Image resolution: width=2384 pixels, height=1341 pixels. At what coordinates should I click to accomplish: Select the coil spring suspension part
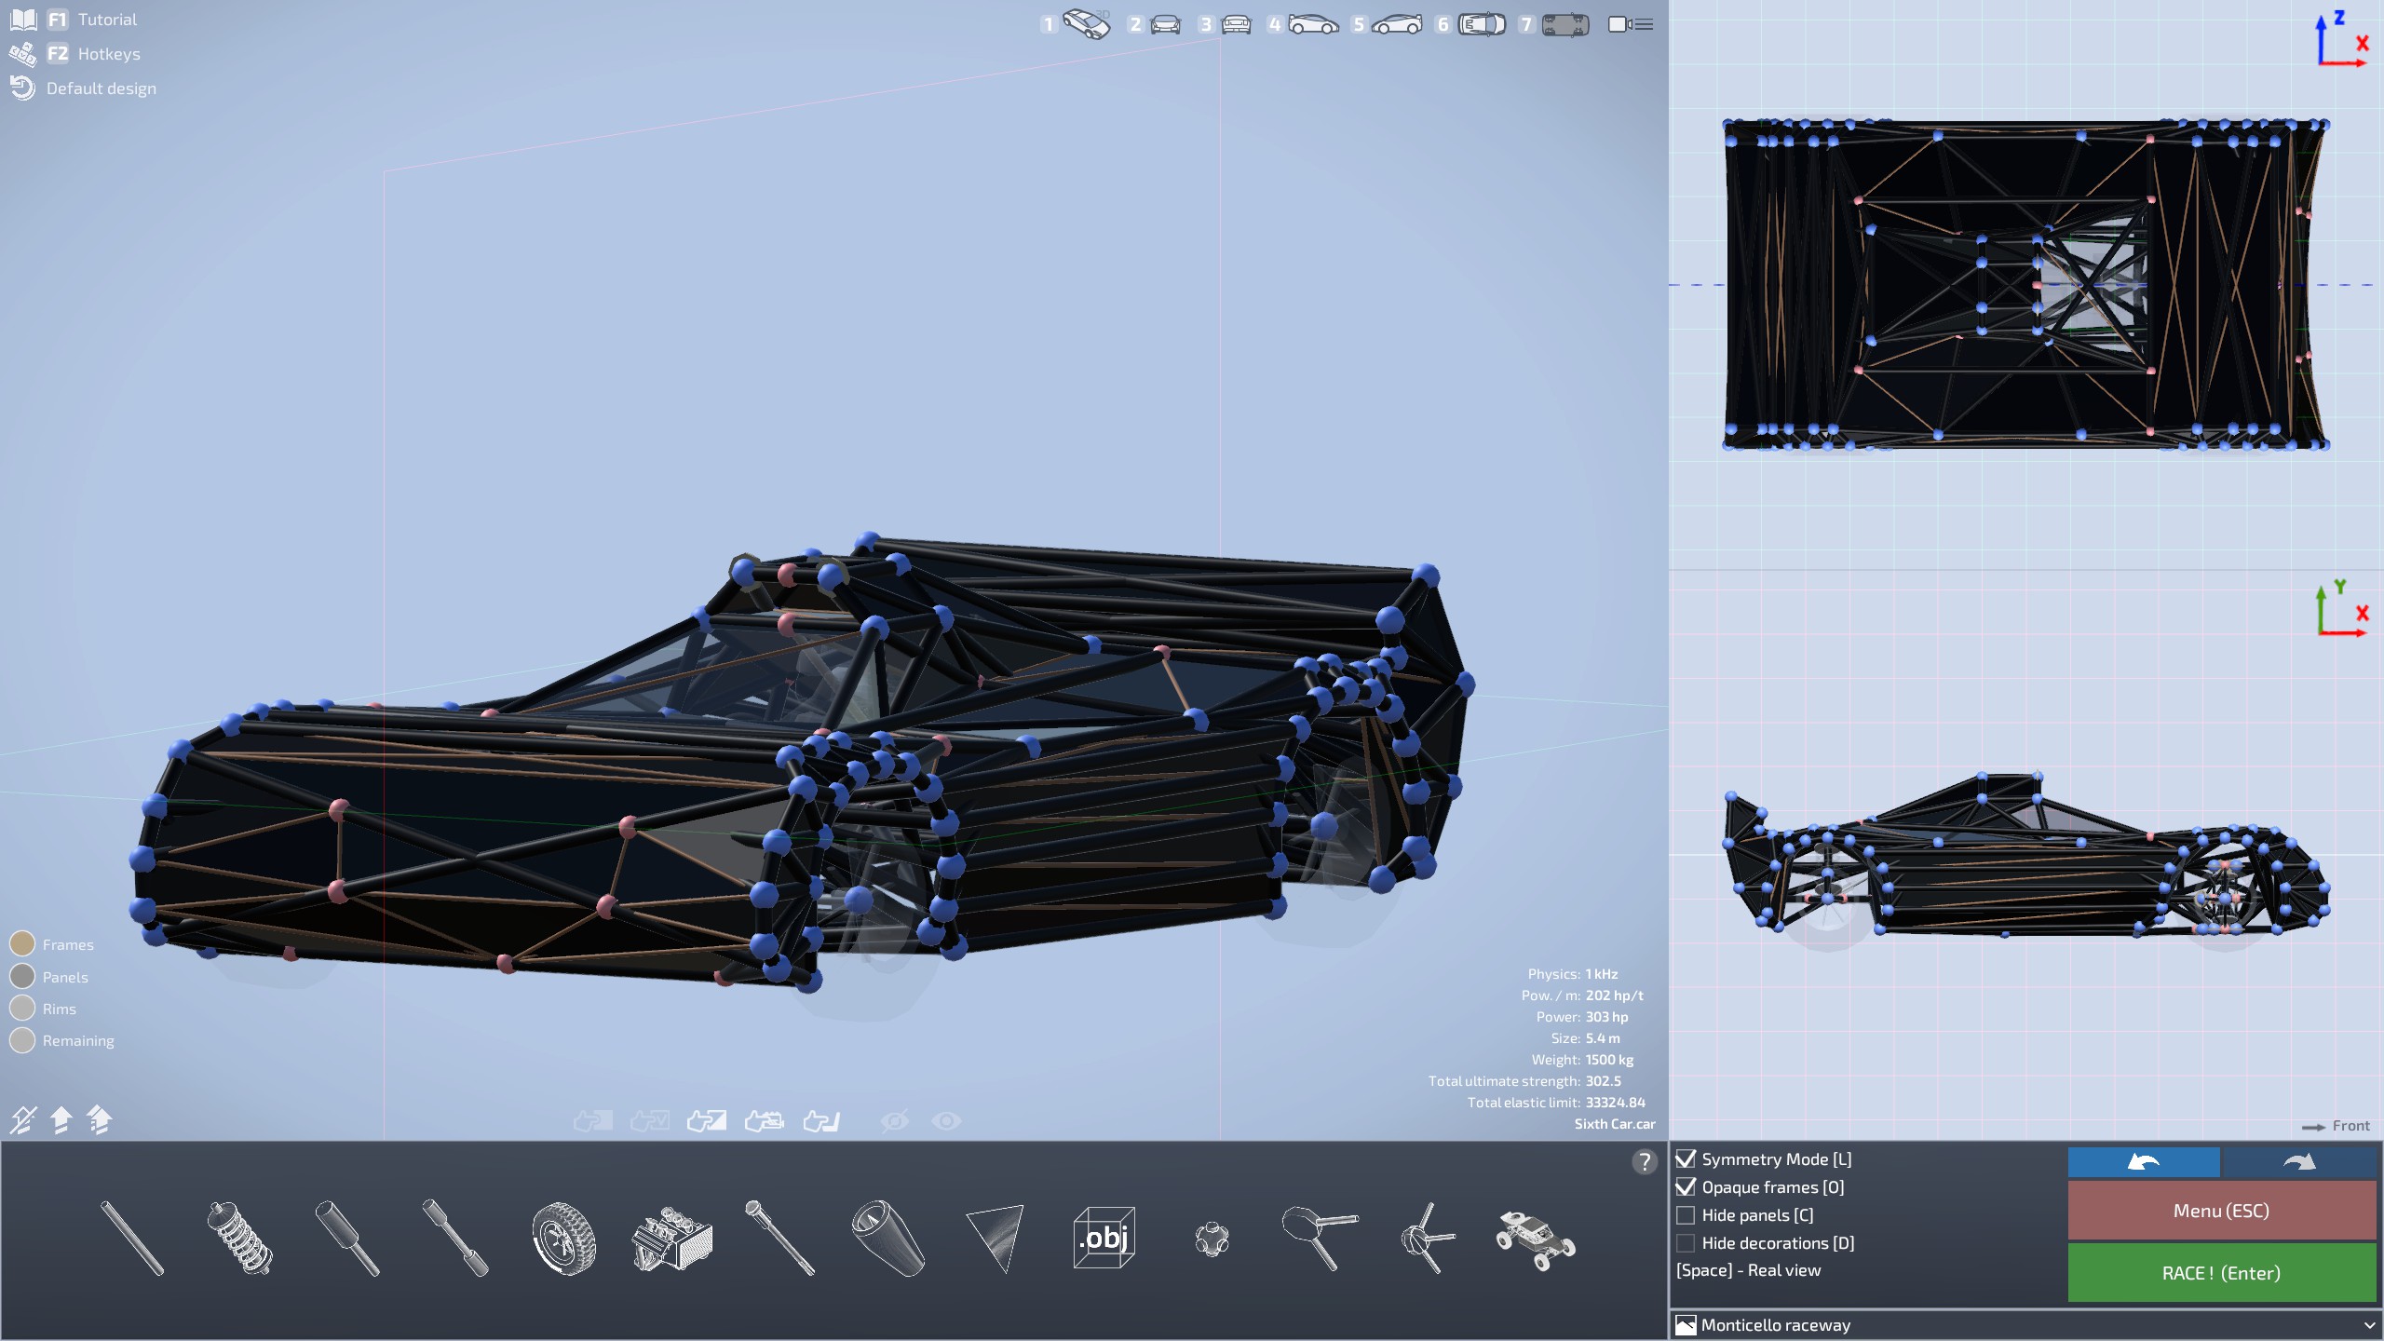(x=239, y=1239)
